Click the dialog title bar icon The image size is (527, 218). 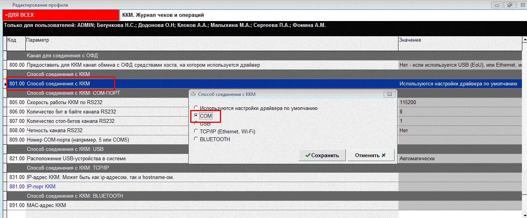(193, 94)
